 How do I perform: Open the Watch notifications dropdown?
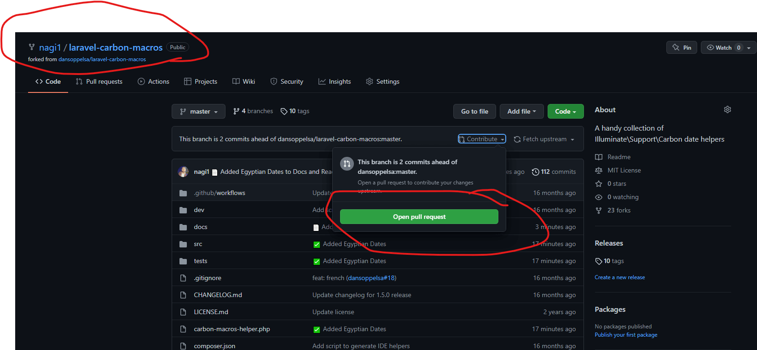click(x=728, y=47)
